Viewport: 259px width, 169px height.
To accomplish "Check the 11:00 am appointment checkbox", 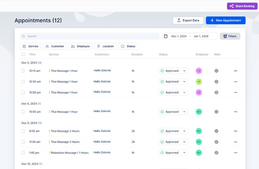I will tap(23, 142).
